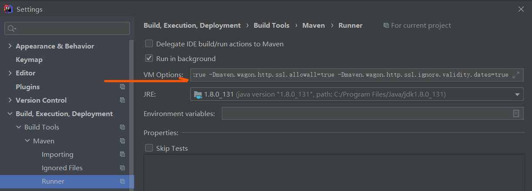Click the project-level icon beside Version Control
Viewport: 532px width, 191px height.
[x=122, y=100]
